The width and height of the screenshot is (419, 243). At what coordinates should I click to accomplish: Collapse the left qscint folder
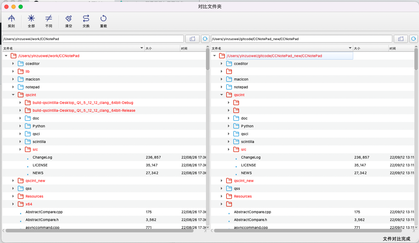pos(13,95)
